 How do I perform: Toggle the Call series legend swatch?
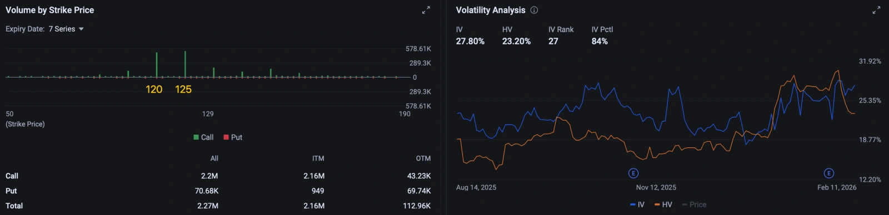196,137
